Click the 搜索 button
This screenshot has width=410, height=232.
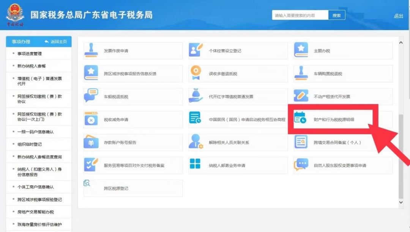(x=336, y=16)
